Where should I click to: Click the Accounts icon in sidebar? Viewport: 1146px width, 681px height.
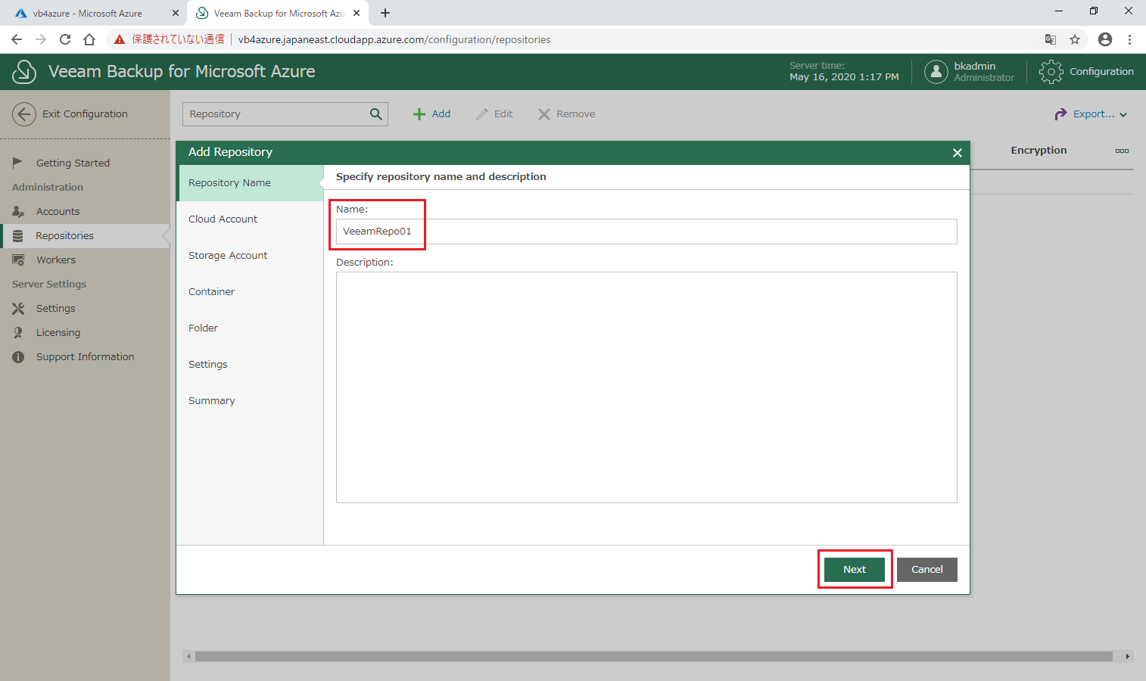pyautogui.click(x=18, y=211)
